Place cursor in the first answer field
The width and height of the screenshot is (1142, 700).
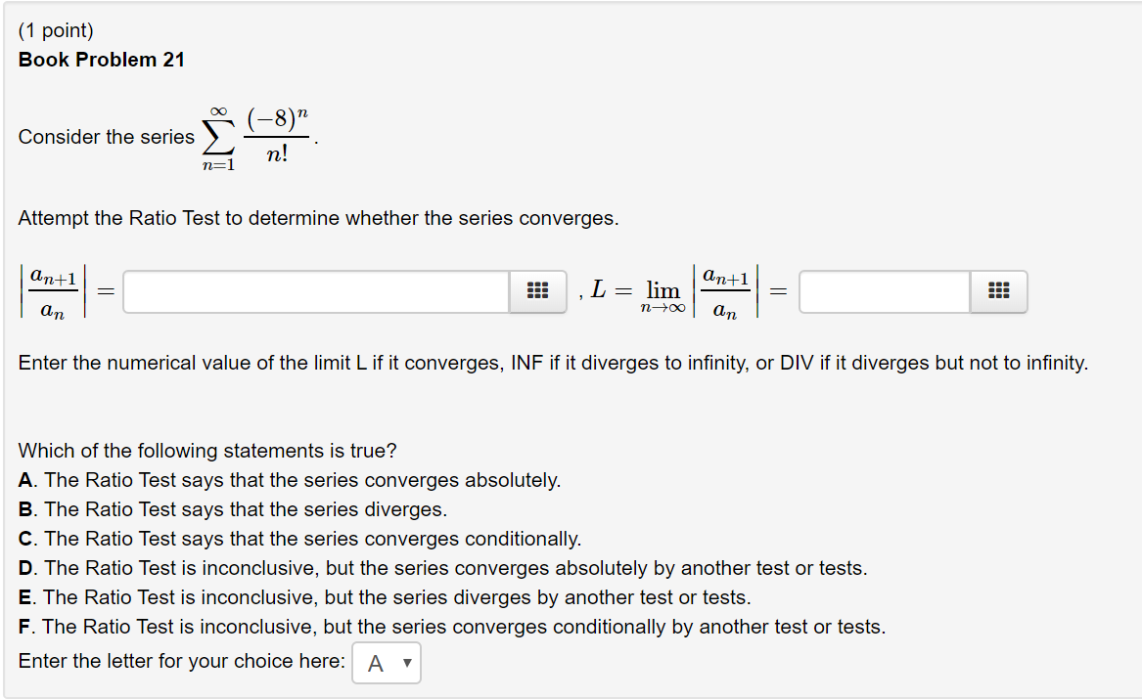pyautogui.click(x=313, y=290)
